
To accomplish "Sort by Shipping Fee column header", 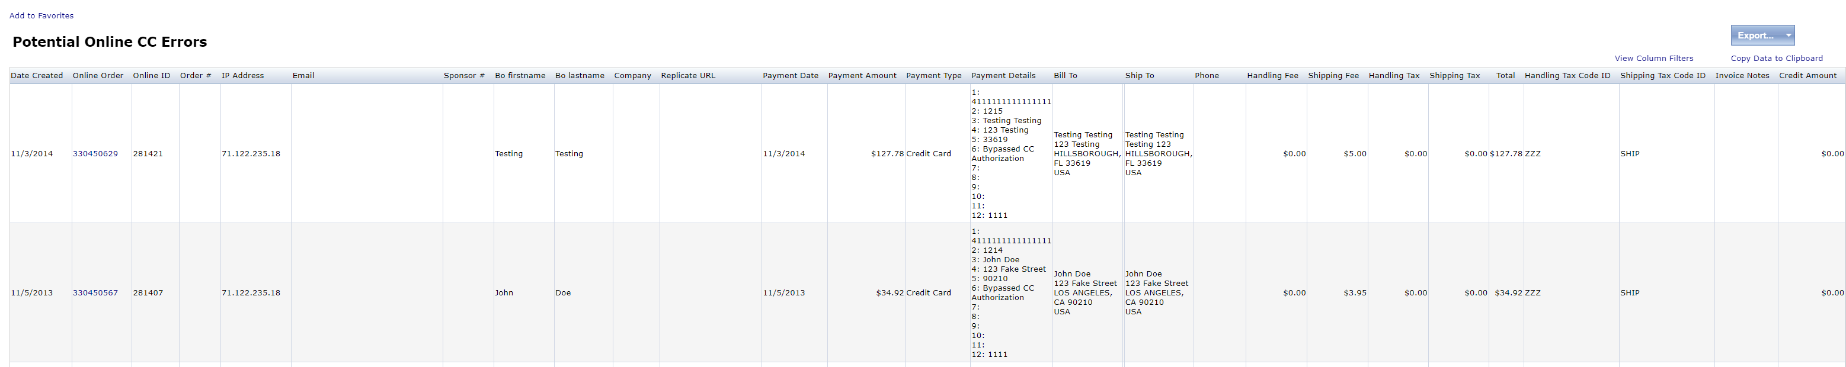I will pos(1332,76).
